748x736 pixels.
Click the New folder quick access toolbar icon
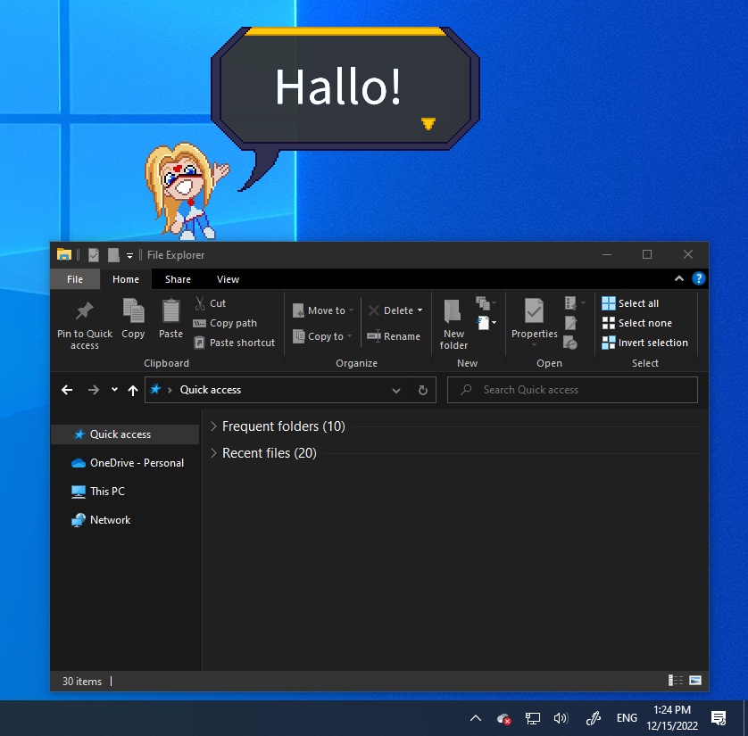113,255
